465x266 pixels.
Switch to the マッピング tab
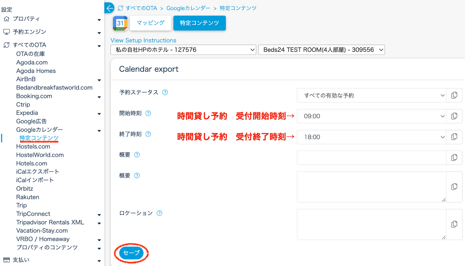(x=150, y=23)
